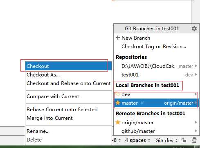This screenshot has height=148, width=200.
Task: Expand the dev branch submenu arrow
Action: click(196, 94)
